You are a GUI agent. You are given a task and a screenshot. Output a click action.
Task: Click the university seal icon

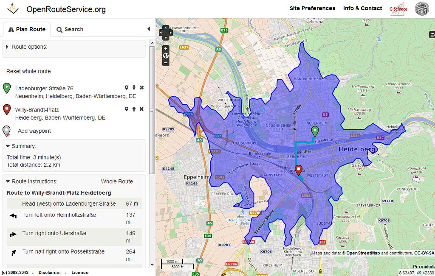coord(422,8)
